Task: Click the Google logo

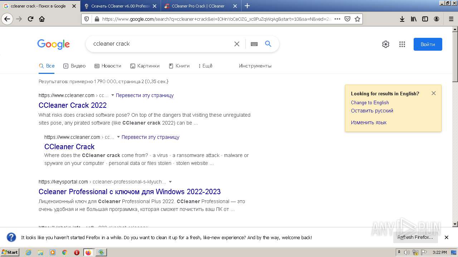Action: tap(53, 44)
